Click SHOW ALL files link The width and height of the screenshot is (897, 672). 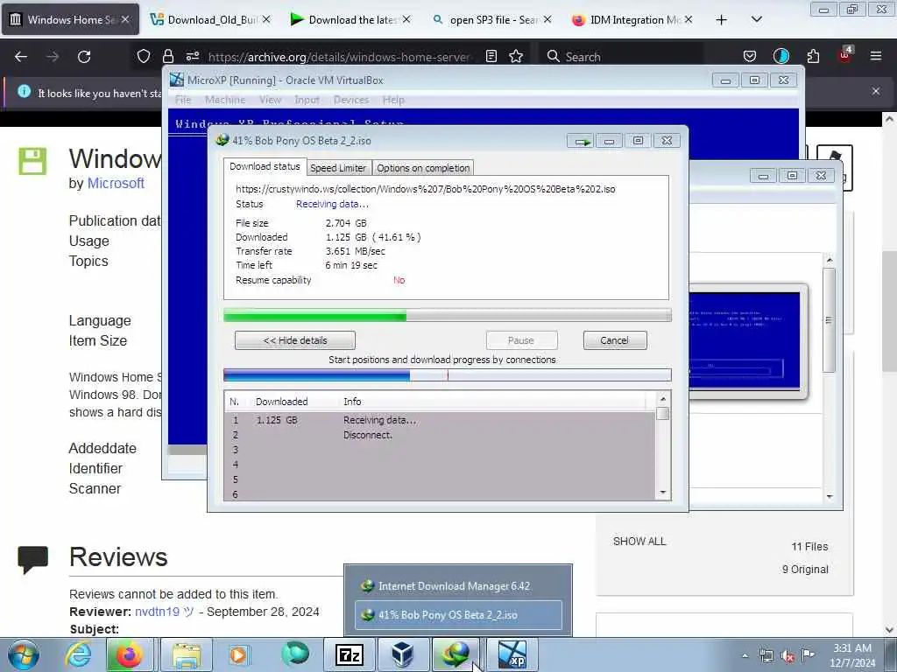click(x=639, y=541)
